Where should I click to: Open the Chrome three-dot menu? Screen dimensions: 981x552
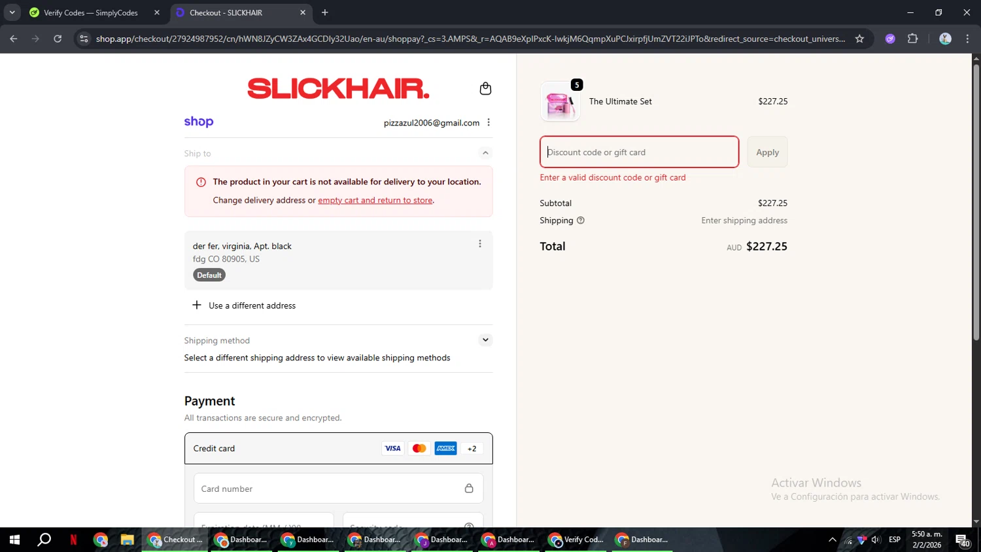[x=967, y=39]
